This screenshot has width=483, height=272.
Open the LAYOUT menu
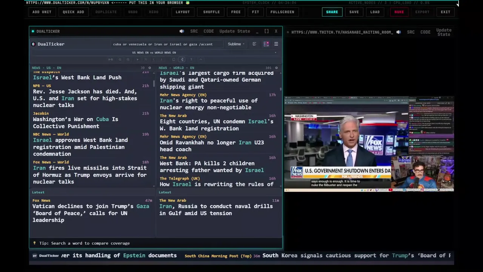183,12
